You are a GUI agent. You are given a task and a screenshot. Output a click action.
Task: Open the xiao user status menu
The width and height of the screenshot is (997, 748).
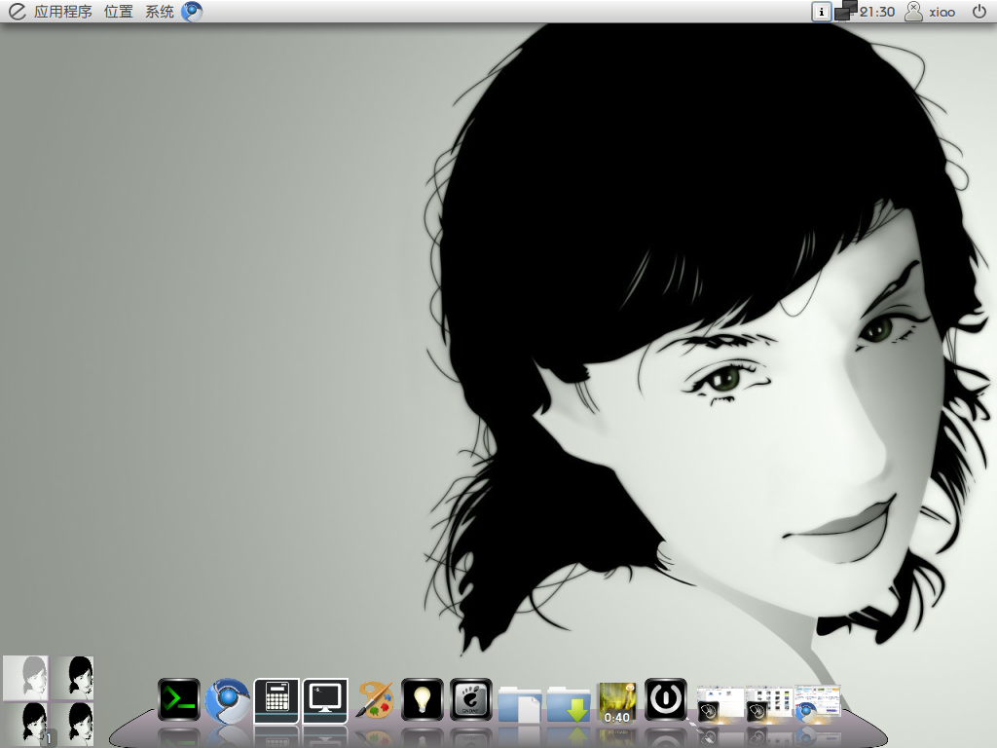(930, 12)
